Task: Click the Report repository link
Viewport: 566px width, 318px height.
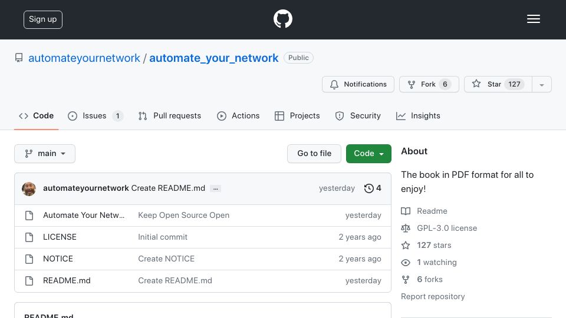Action: pos(433,296)
